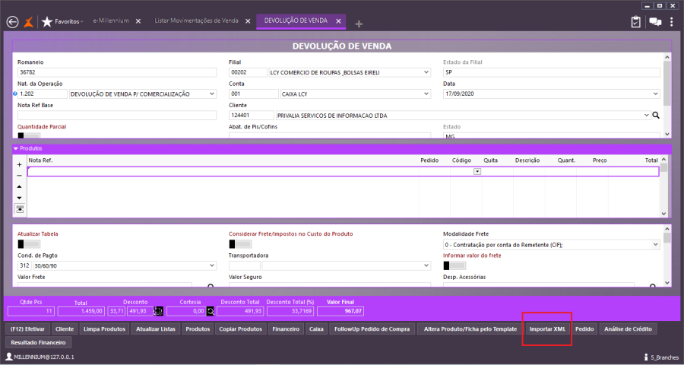Image resolution: width=684 pixels, height=365 pixels.
Task: Click the Cliente code field 124401
Action: (x=252, y=116)
